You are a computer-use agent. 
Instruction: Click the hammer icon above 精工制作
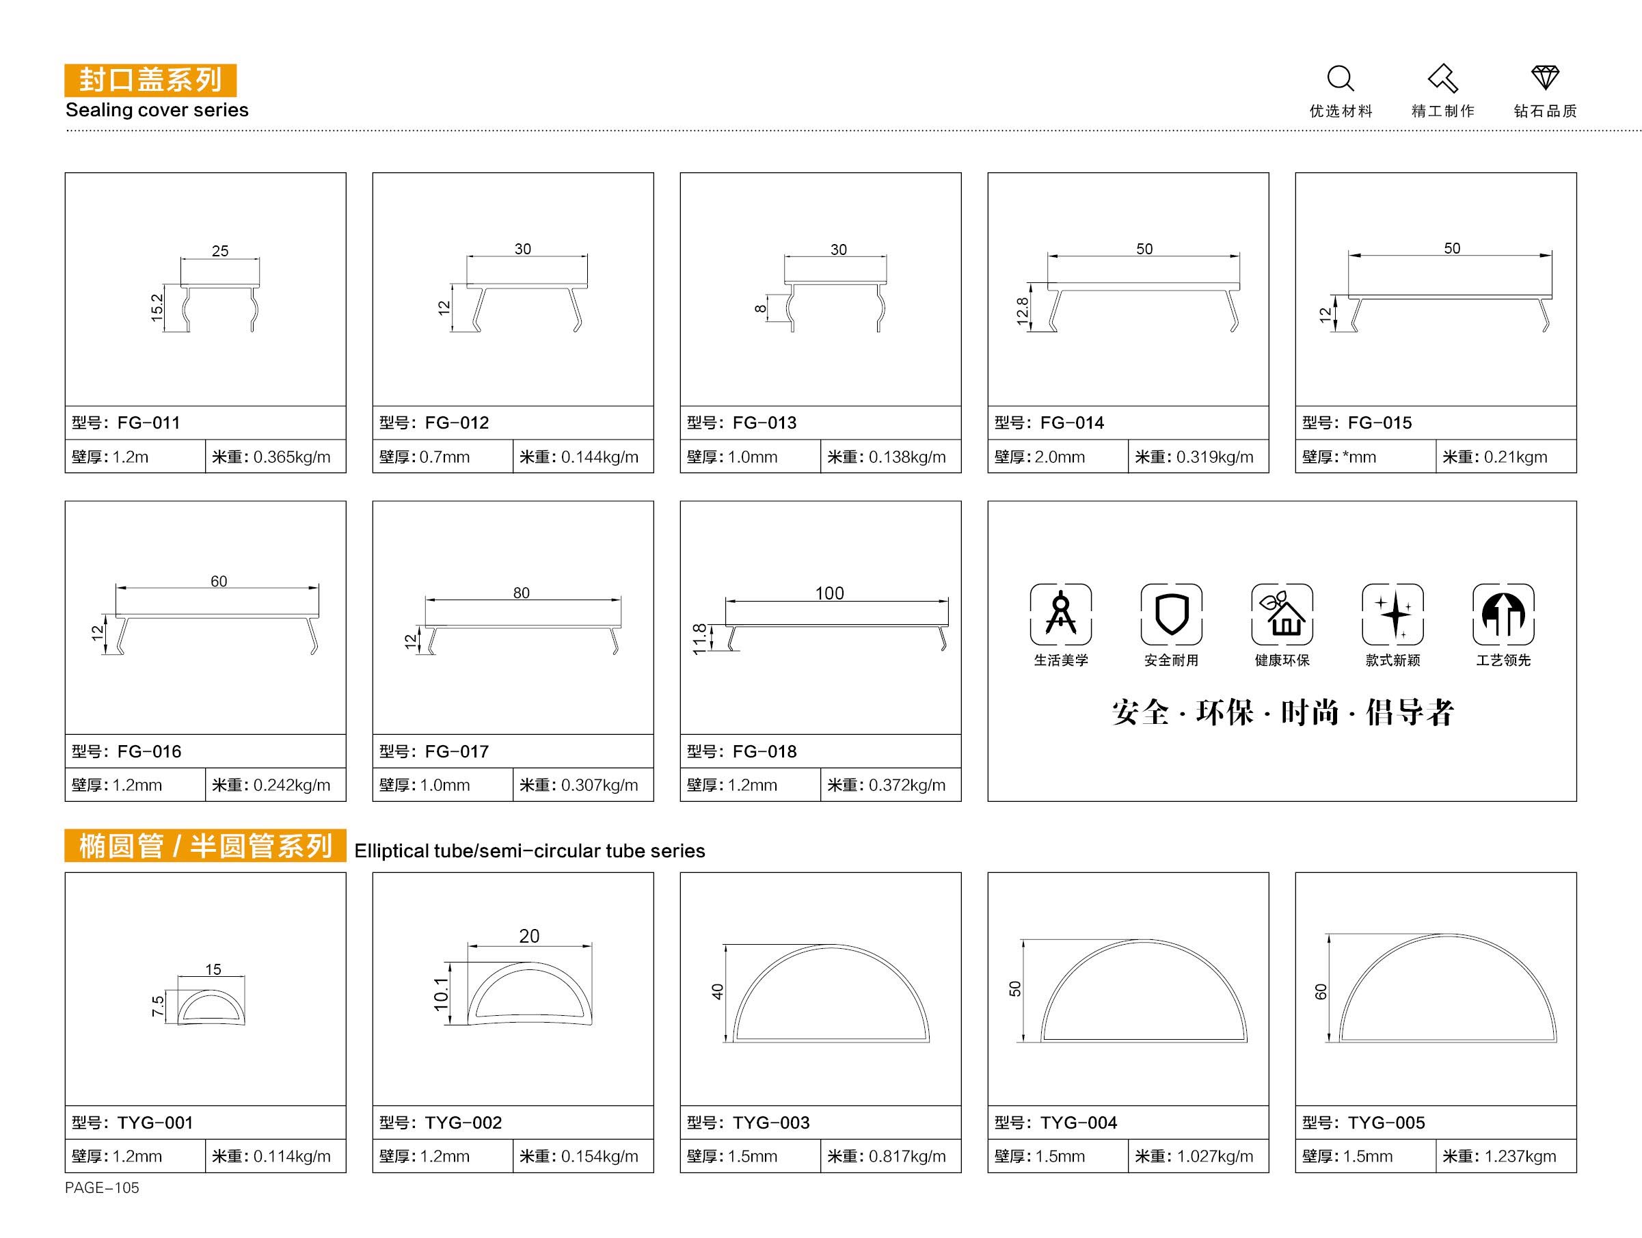(1442, 78)
